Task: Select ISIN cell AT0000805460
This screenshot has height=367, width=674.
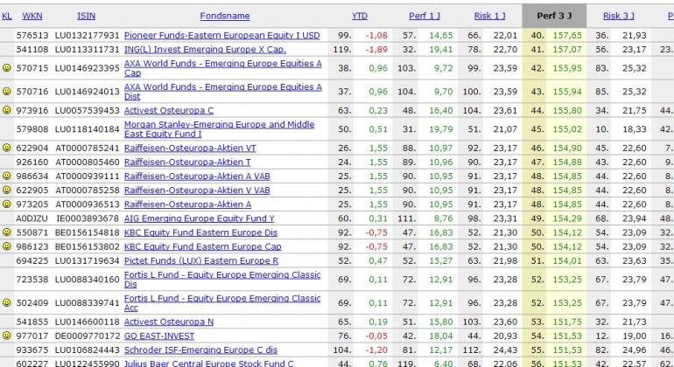Action: tap(88, 163)
